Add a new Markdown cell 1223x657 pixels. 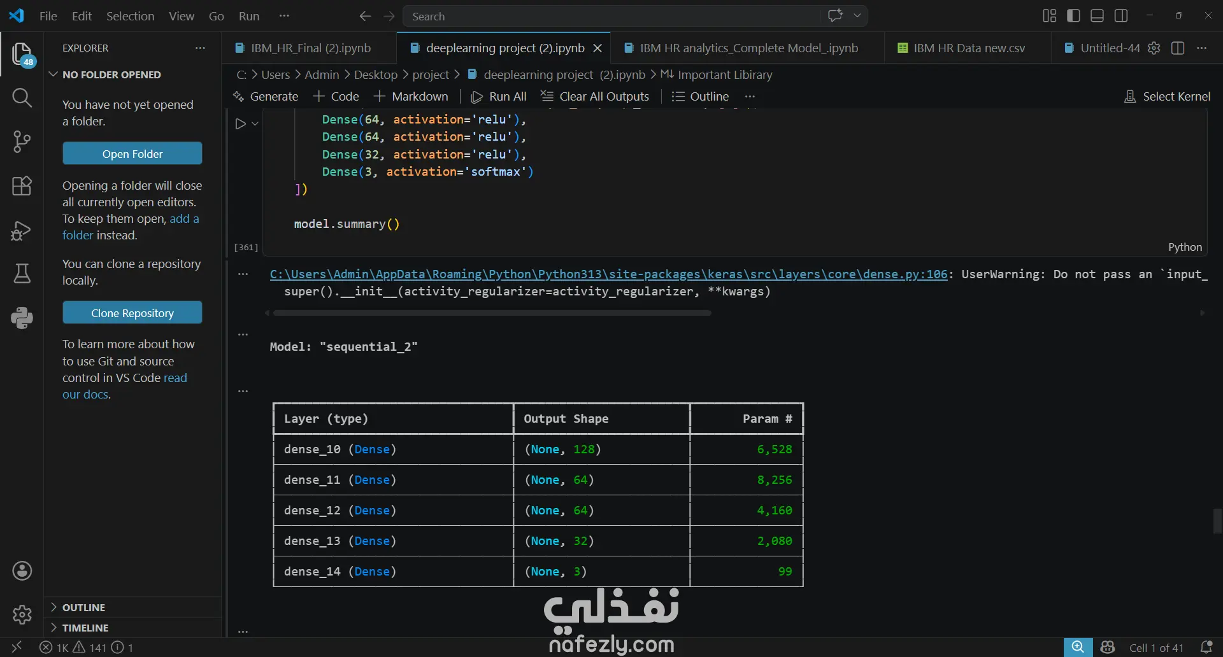coord(411,97)
